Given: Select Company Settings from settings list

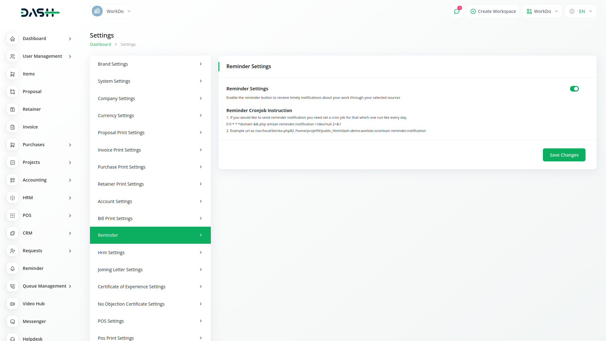Looking at the screenshot, I should pyautogui.click(x=116, y=98).
